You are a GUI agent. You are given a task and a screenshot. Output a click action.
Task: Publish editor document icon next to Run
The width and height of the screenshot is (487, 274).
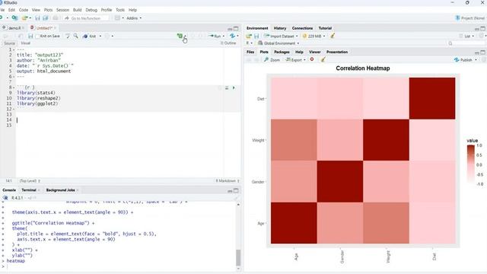pos(232,36)
